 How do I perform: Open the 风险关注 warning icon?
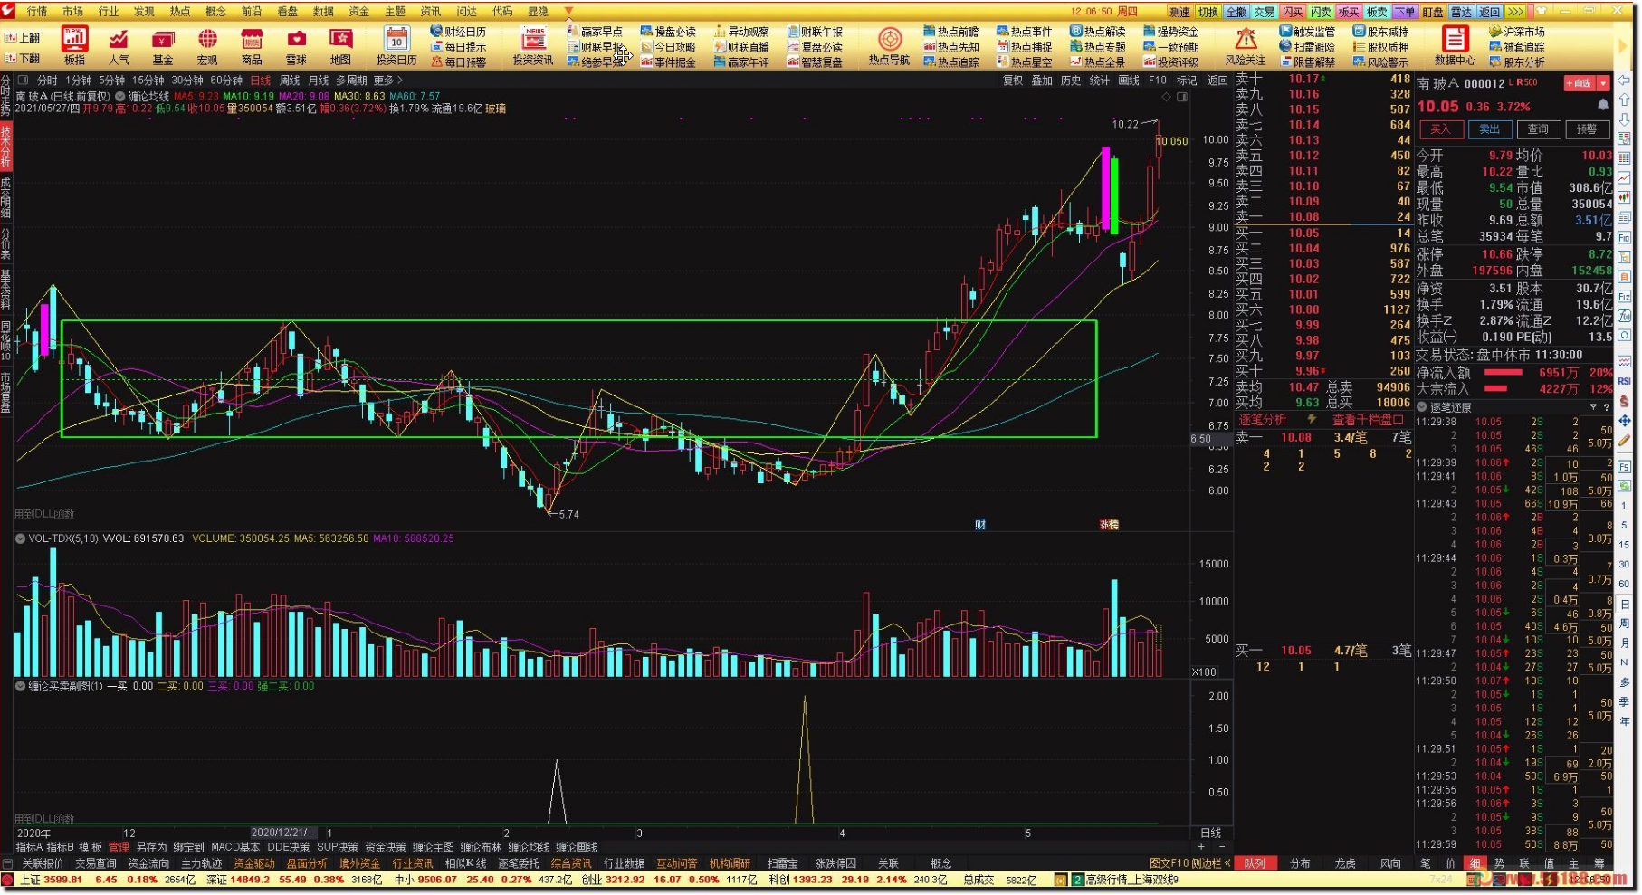[1246, 45]
